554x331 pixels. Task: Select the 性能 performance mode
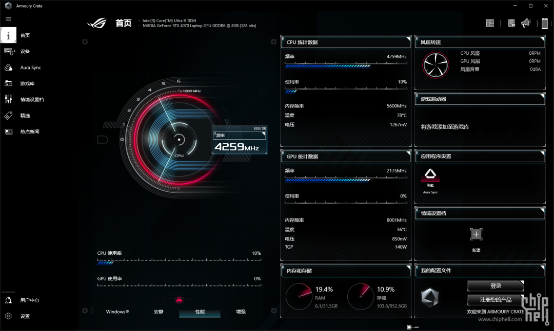click(x=200, y=312)
